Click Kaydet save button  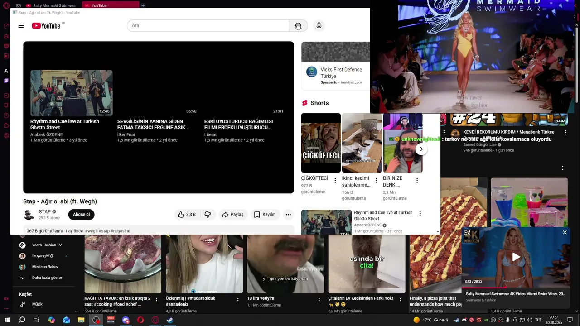pyautogui.click(x=265, y=215)
